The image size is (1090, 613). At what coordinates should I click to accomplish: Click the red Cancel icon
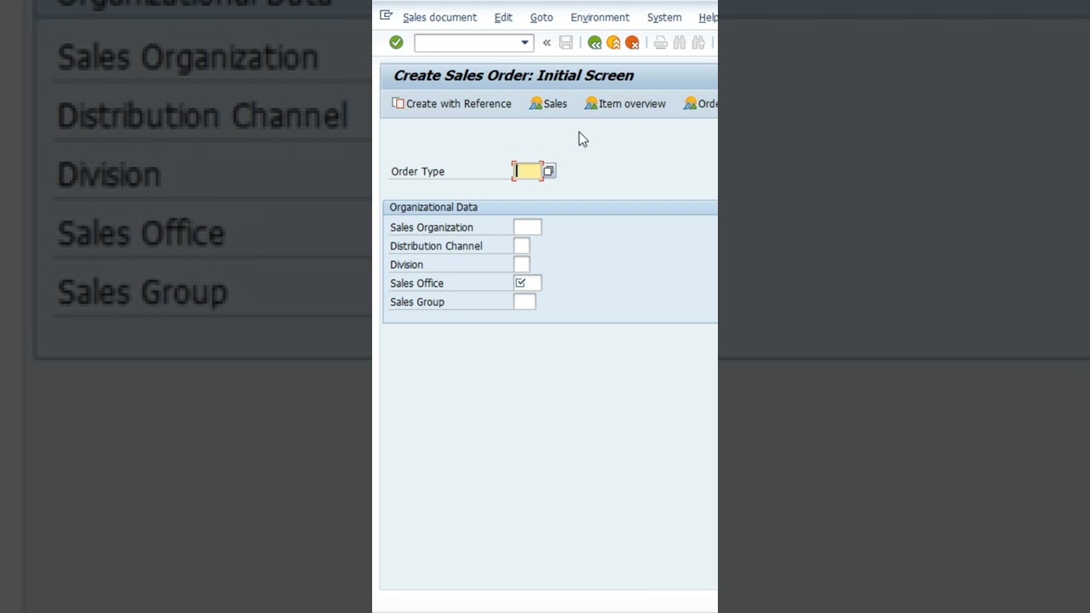click(x=632, y=43)
